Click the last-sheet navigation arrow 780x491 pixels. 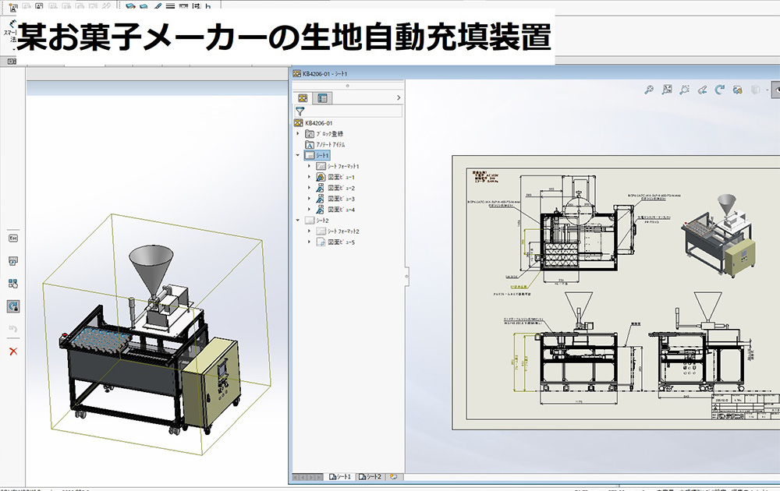[x=319, y=477]
